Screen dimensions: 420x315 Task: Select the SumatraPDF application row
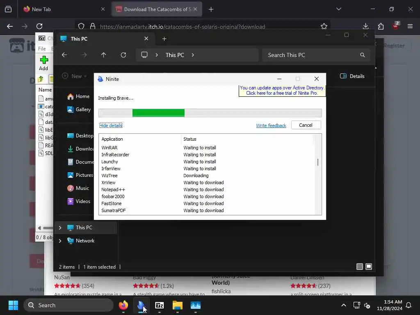206,210
